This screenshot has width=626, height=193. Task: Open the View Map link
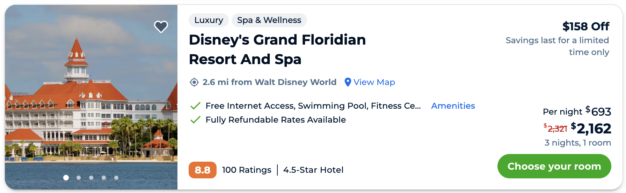pos(374,82)
